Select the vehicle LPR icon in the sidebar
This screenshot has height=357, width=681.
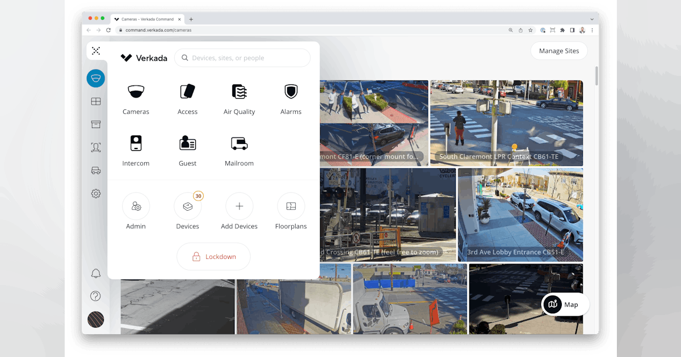tap(95, 170)
